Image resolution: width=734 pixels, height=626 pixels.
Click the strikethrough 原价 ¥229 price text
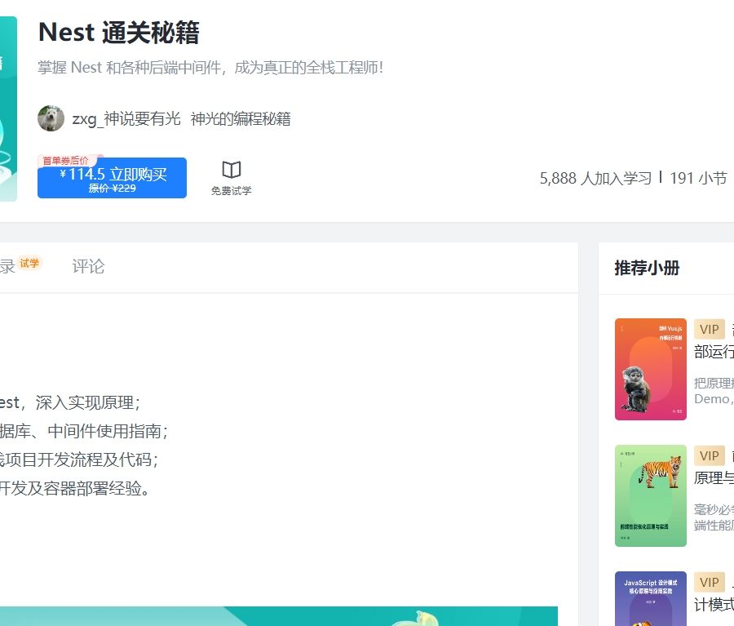pos(112,187)
